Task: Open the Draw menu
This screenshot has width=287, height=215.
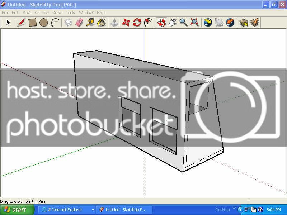Action: (x=57, y=13)
